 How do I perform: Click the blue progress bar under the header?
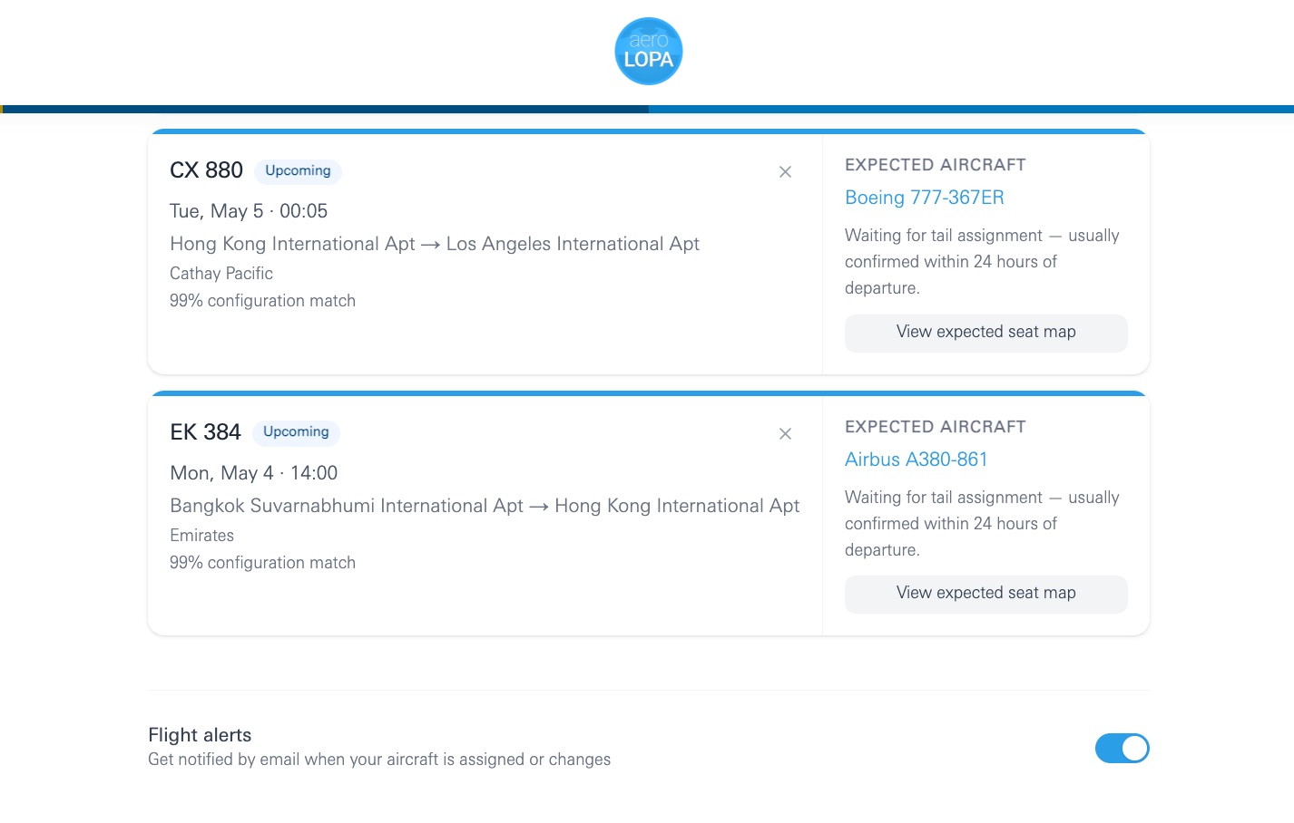point(648,109)
